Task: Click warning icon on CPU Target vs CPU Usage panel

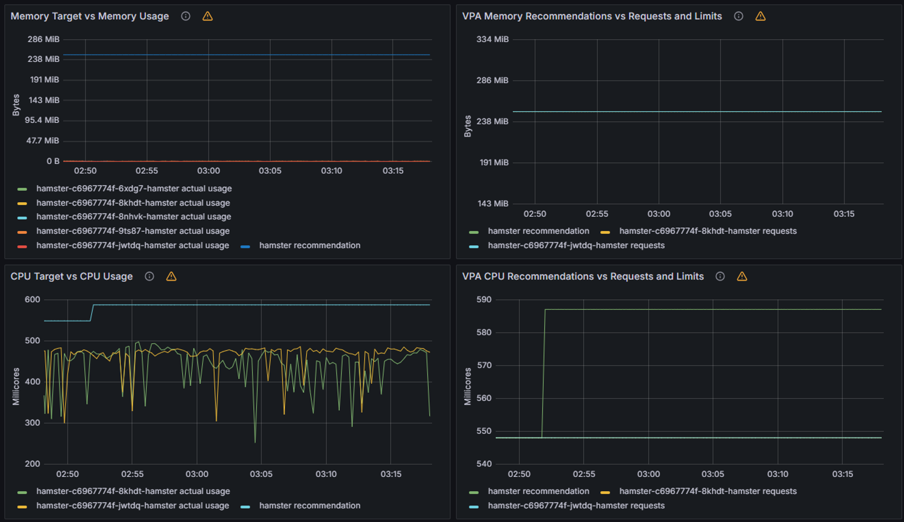Action: (171, 276)
